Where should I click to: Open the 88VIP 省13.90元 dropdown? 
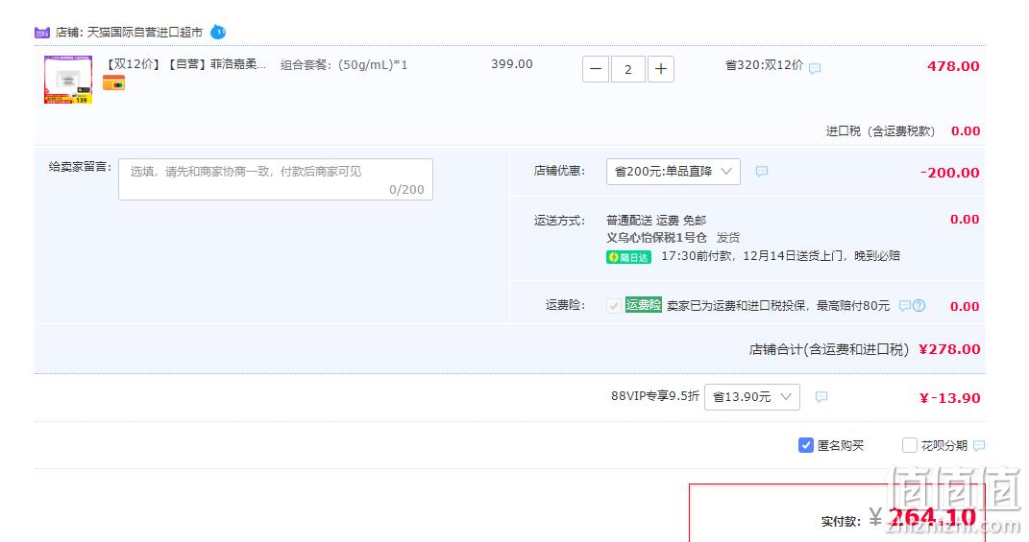(x=752, y=397)
